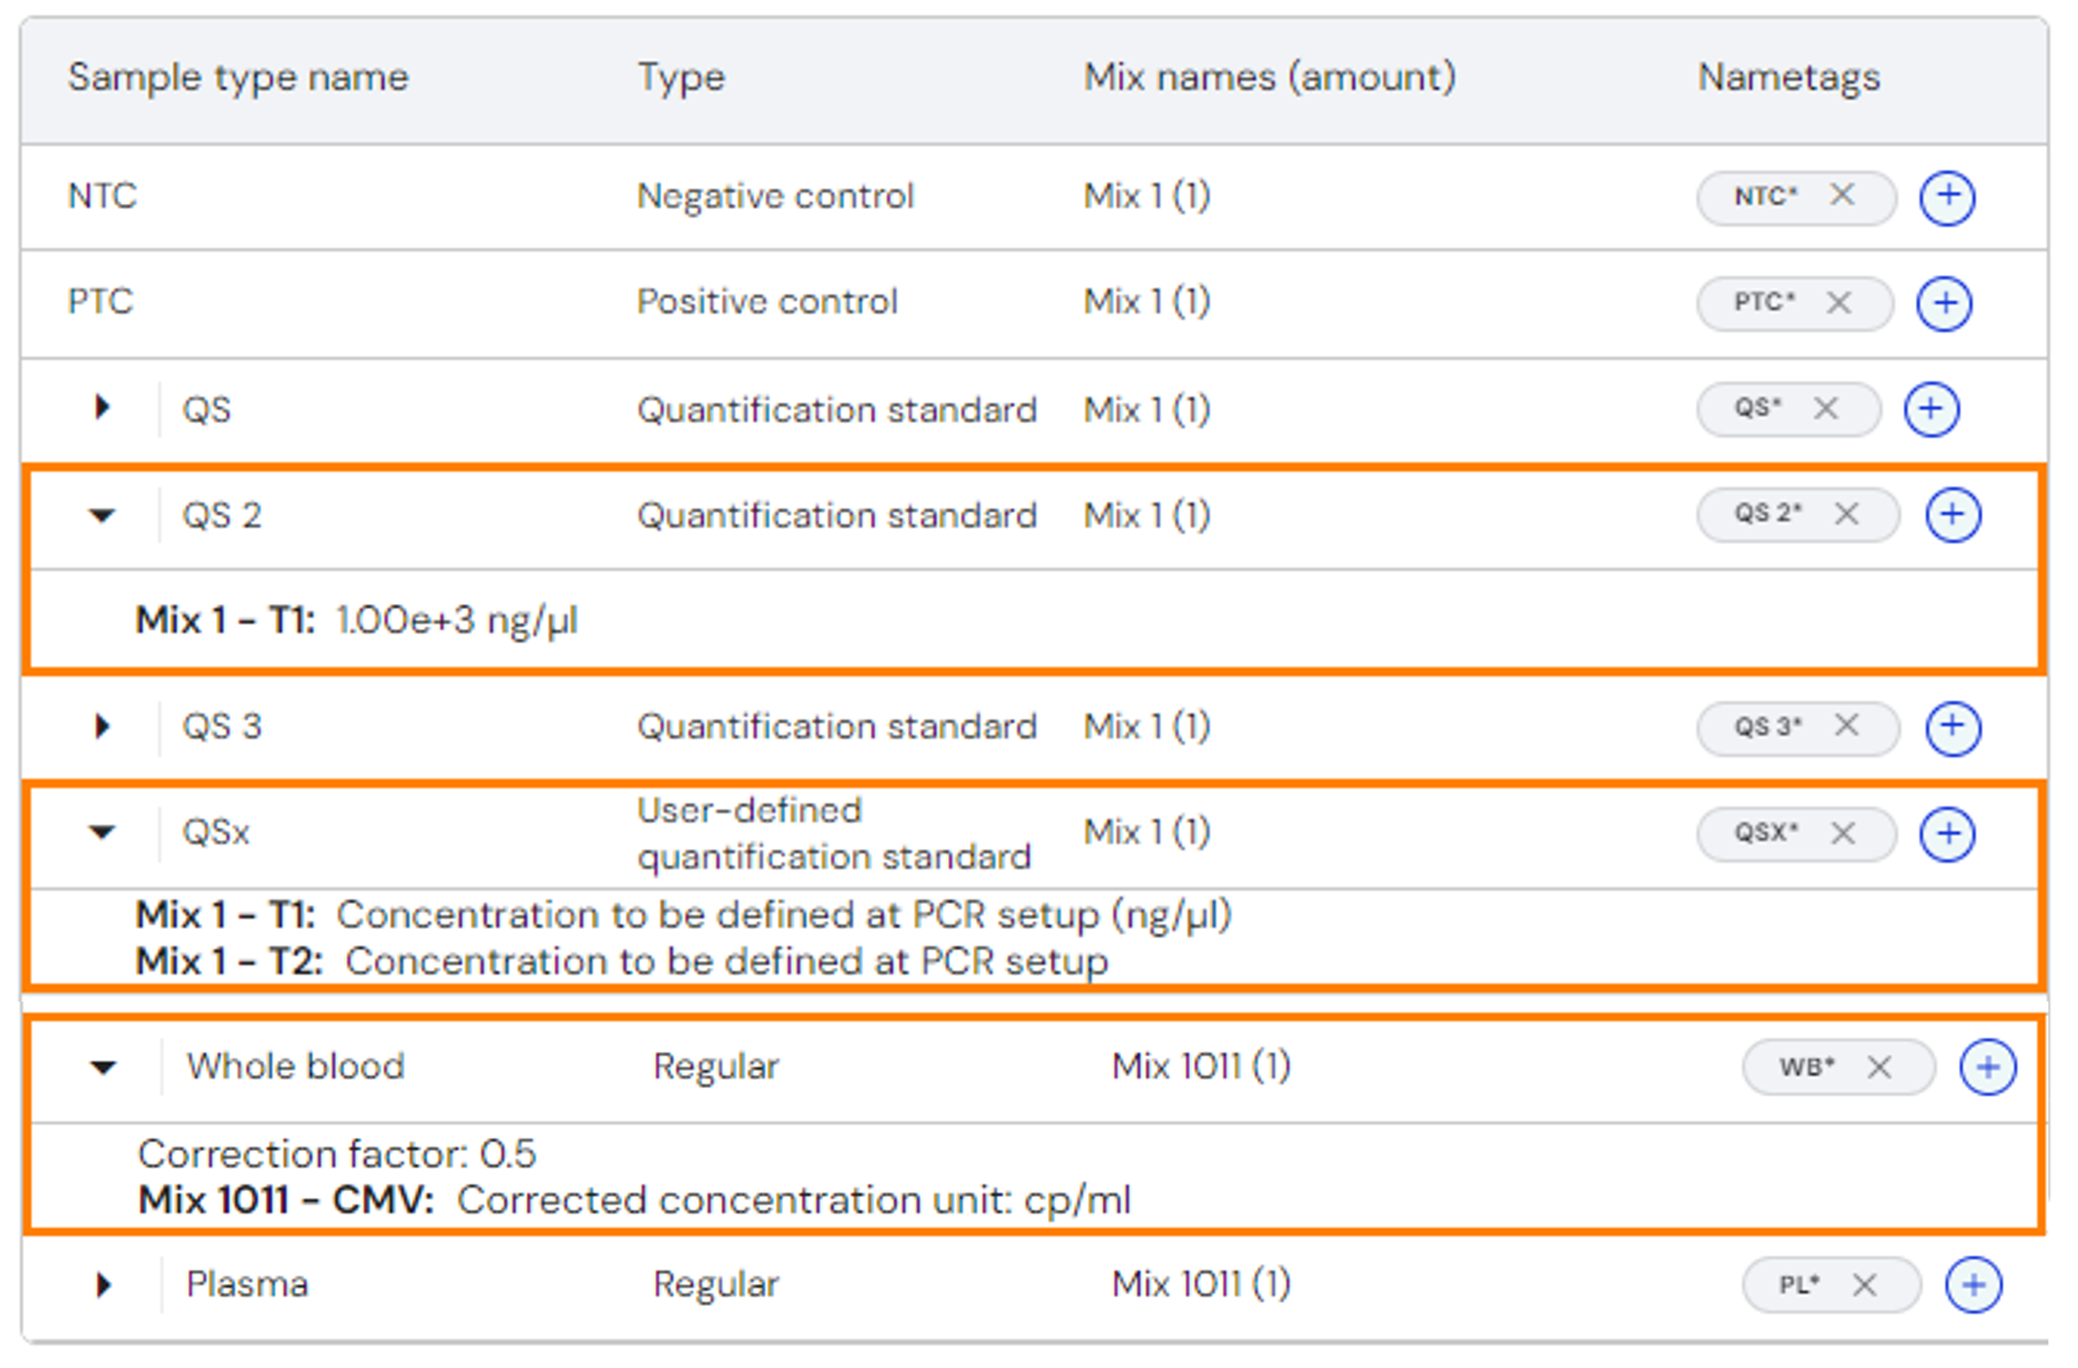Collapse the QS 2 sample type row
2078x1368 pixels.
[102, 515]
